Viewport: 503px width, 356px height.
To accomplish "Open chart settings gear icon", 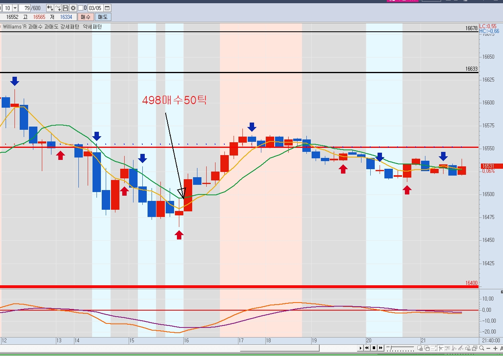I will pos(73,8).
